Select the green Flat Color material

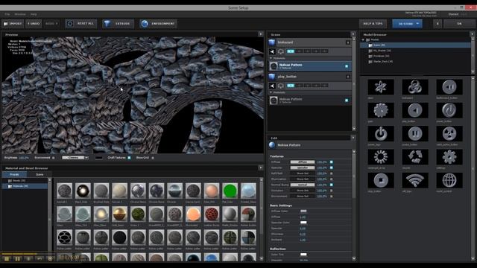[230, 191]
